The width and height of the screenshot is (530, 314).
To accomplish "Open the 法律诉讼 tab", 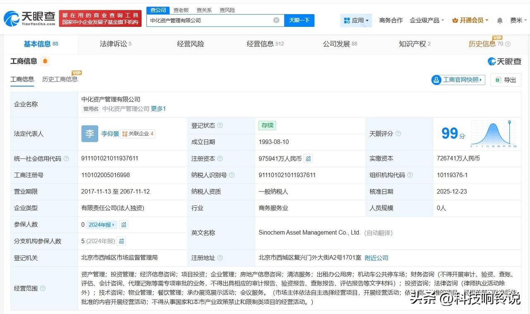I will coord(116,44).
